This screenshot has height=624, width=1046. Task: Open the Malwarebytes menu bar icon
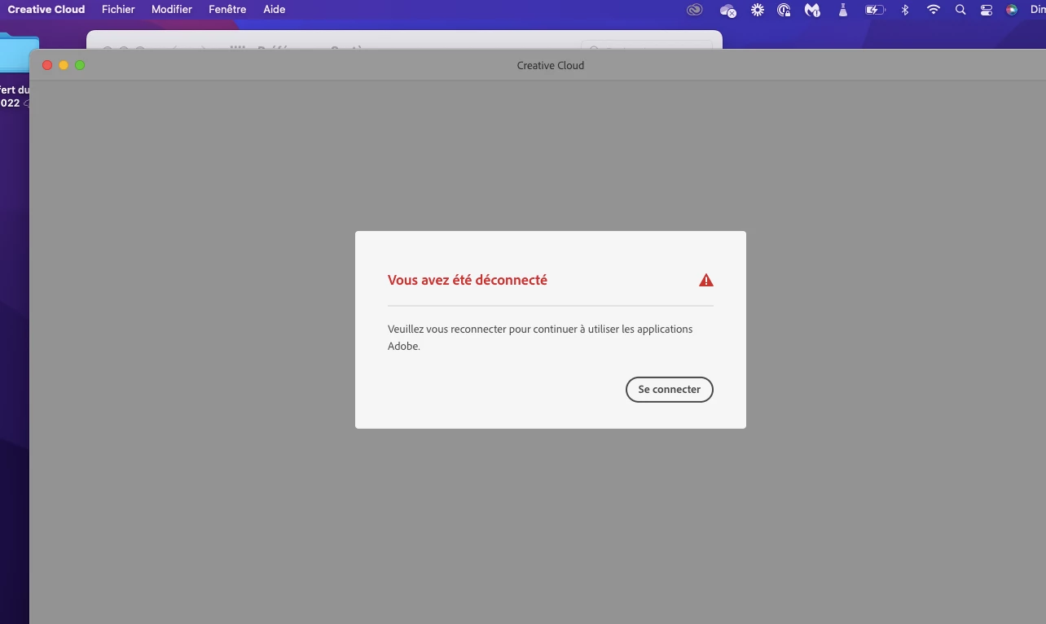pos(812,10)
